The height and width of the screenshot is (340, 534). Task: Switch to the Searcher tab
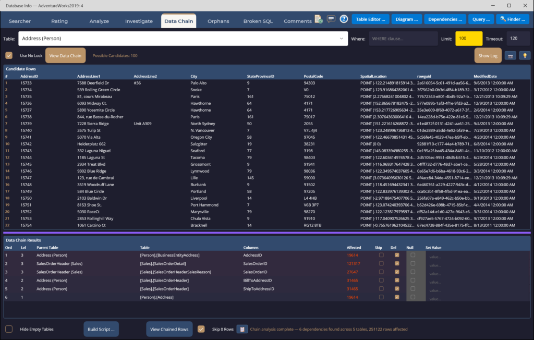pos(20,21)
